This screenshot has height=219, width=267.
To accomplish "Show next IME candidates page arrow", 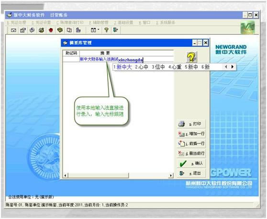I will click(x=233, y=67).
